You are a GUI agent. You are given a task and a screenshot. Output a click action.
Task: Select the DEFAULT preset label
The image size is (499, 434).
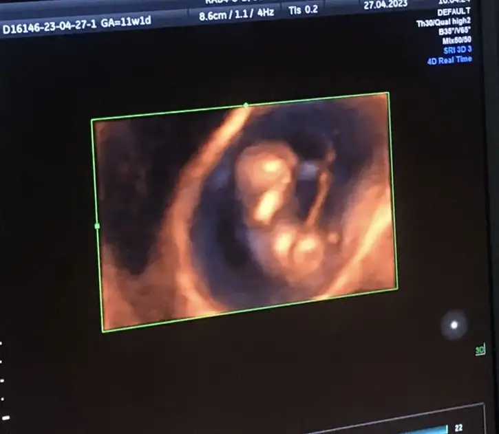point(454,12)
